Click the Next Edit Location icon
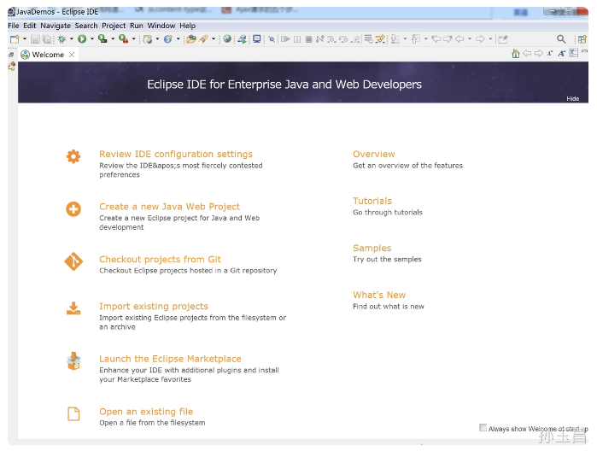This screenshot has height=451, width=597. (x=448, y=38)
